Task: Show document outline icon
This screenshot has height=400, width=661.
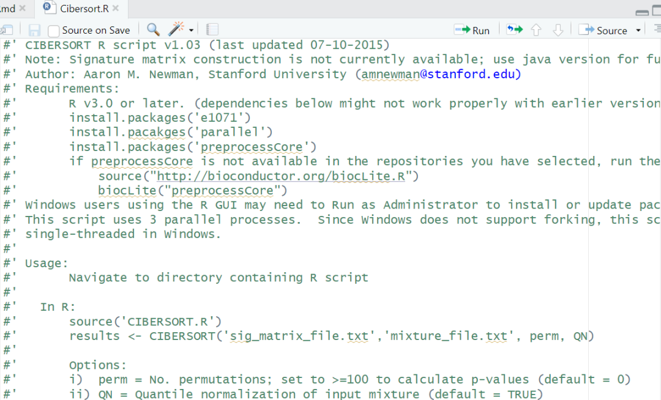Action: click(657, 29)
